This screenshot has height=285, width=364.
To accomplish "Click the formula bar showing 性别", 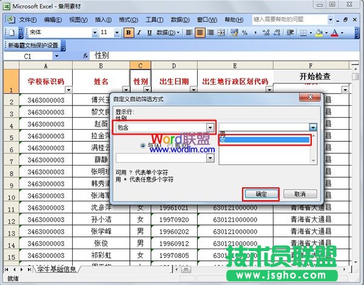I will pyautogui.click(x=225, y=56).
